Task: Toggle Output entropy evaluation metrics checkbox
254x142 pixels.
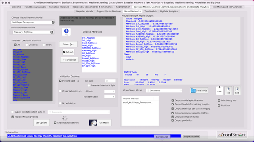Action: 173,113
